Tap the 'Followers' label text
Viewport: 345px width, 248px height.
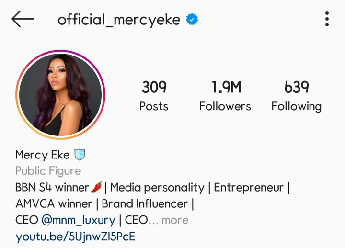click(x=225, y=106)
